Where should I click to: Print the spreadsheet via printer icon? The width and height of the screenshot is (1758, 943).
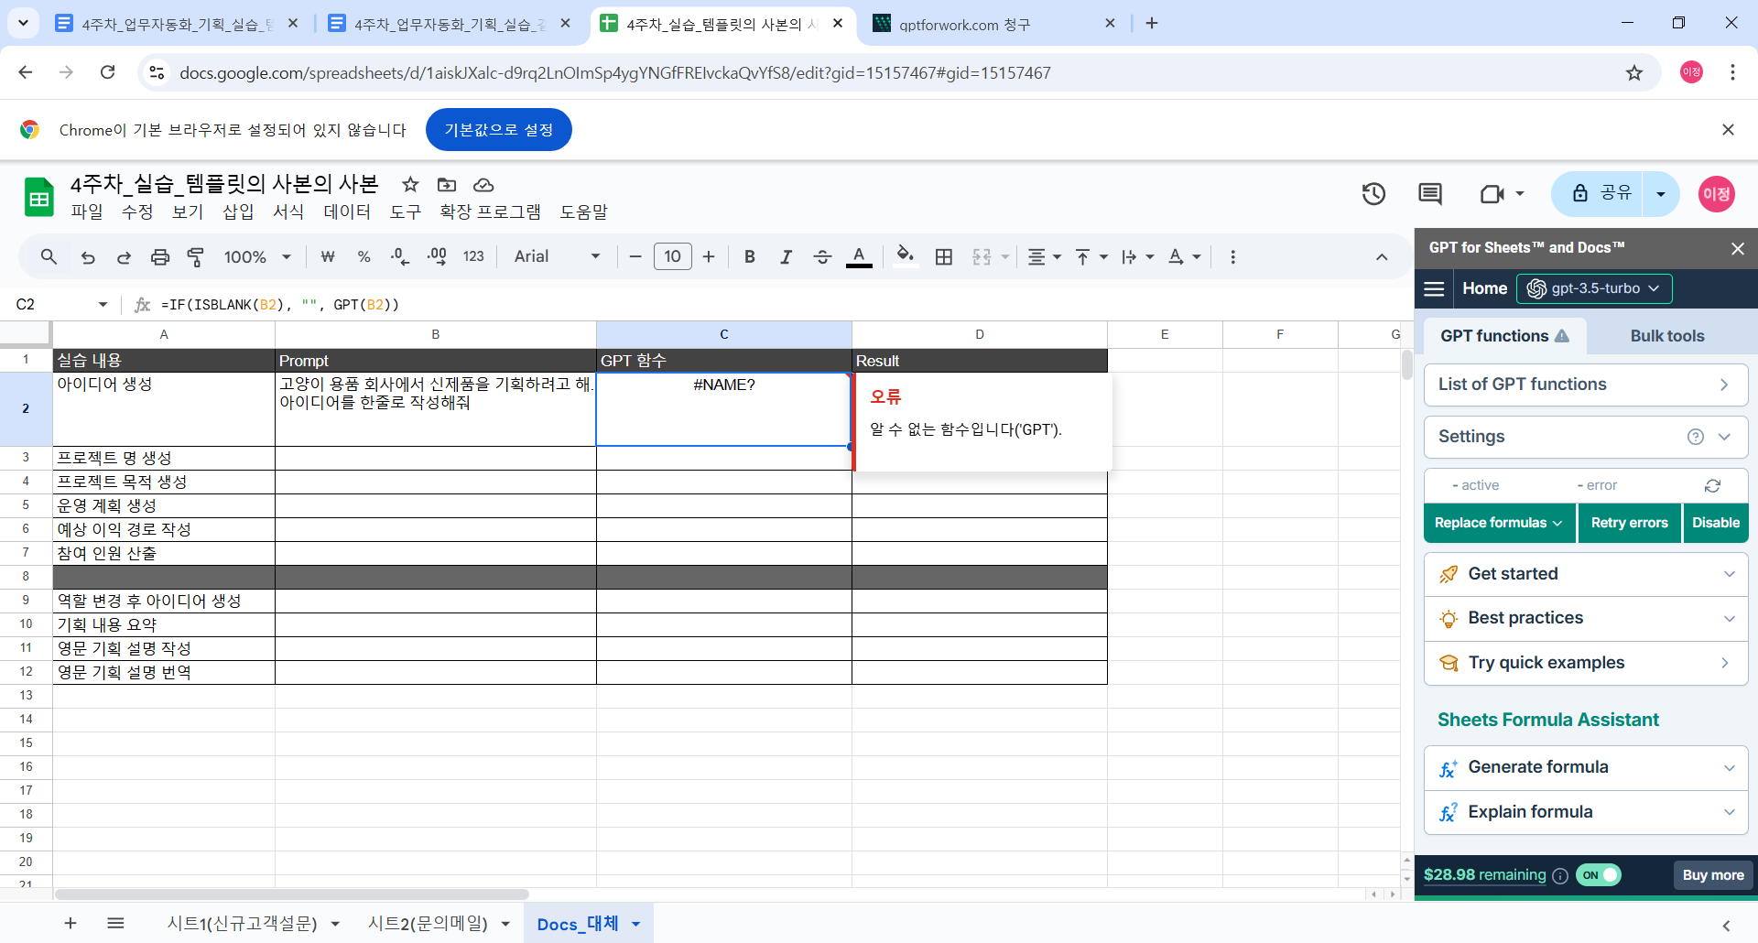tap(160, 257)
